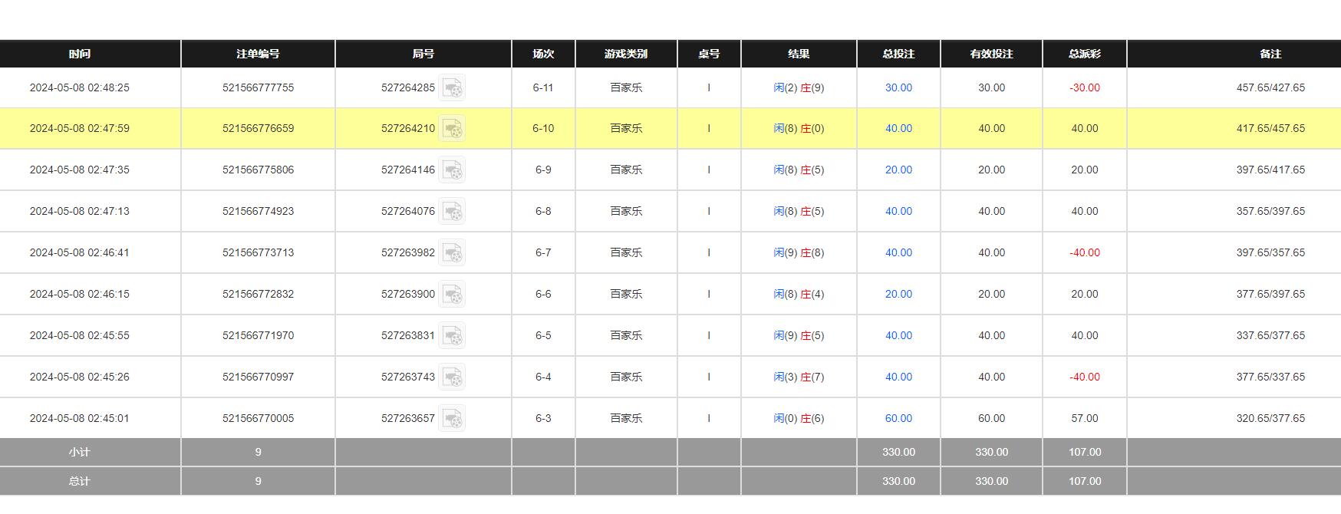
Task: Open replay icon for round 527263982
Action: pyautogui.click(x=452, y=253)
